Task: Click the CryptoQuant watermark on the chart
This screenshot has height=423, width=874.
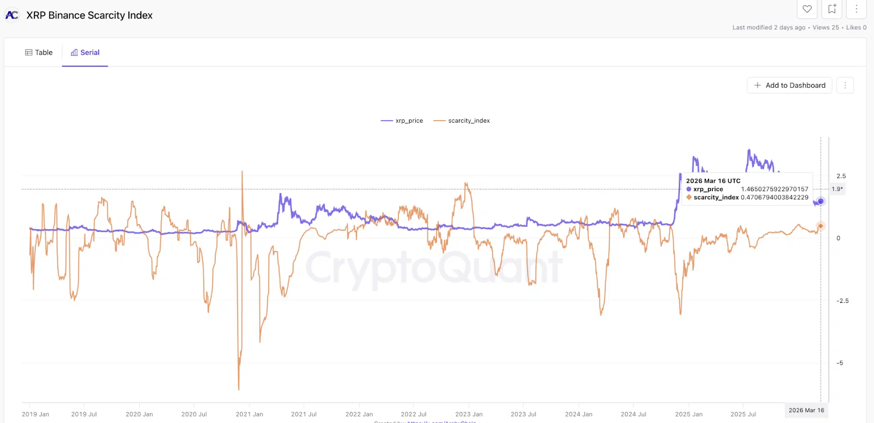Action: [434, 267]
